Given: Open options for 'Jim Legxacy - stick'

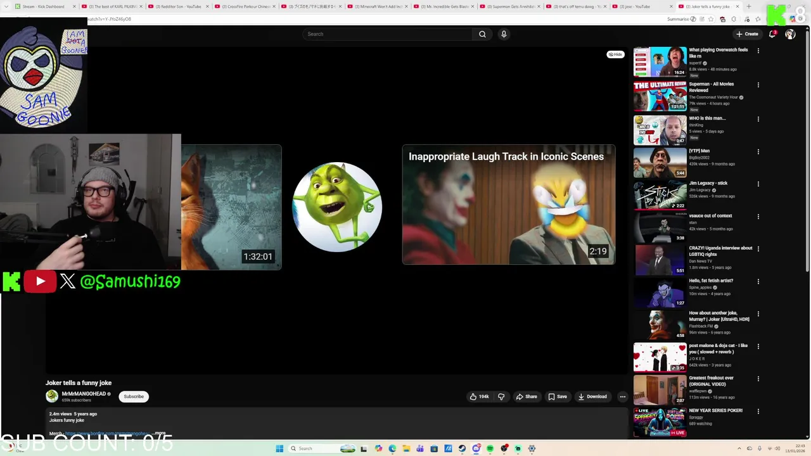Looking at the screenshot, I should click(758, 184).
